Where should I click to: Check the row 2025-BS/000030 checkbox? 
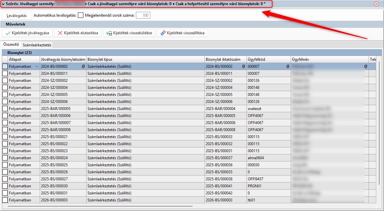pos(5,186)
